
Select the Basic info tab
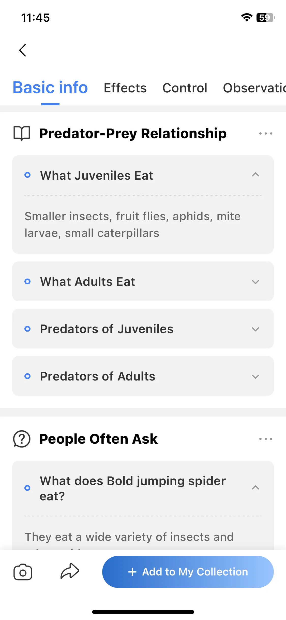(50, 88)
